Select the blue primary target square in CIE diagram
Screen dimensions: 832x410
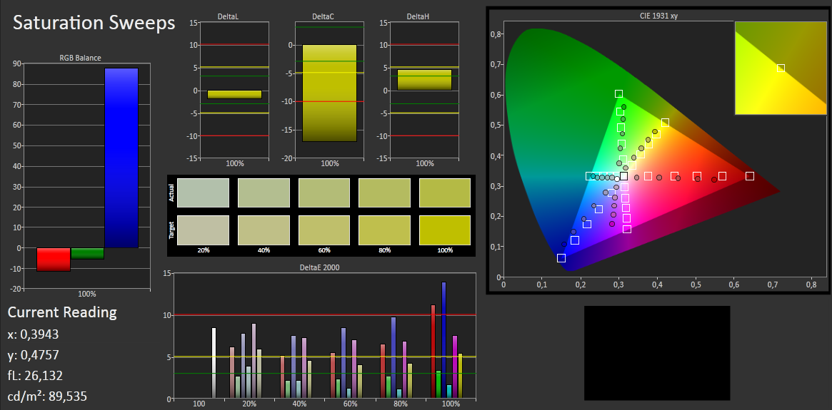coord(561,258)
